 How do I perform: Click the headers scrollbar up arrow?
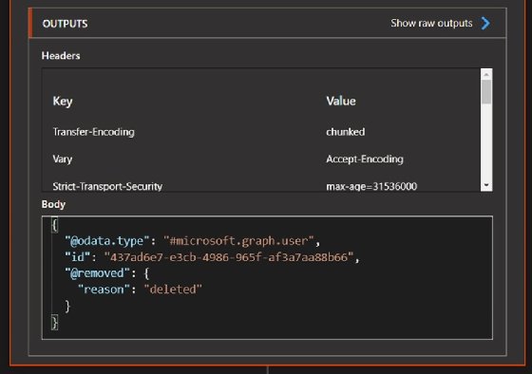(x=486, y=74)
